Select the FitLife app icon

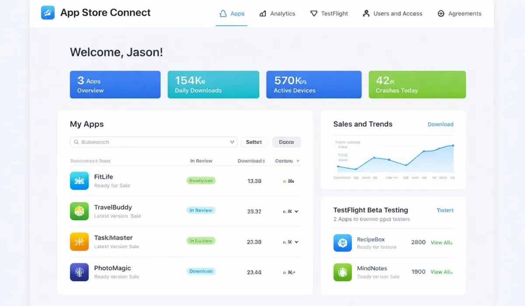(x=79, y=181)
